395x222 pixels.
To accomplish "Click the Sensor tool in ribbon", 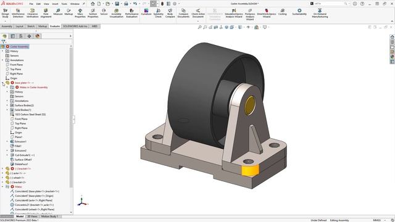I will click(104, 12).
